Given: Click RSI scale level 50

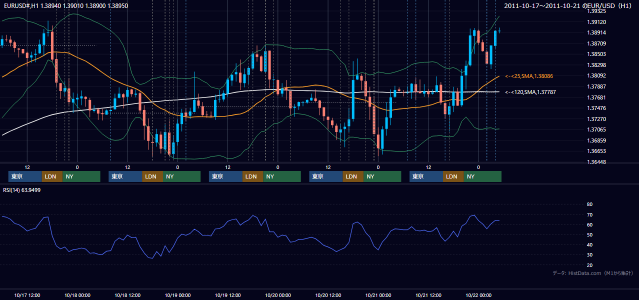Looking at the screenshot, I should [589, 234].
